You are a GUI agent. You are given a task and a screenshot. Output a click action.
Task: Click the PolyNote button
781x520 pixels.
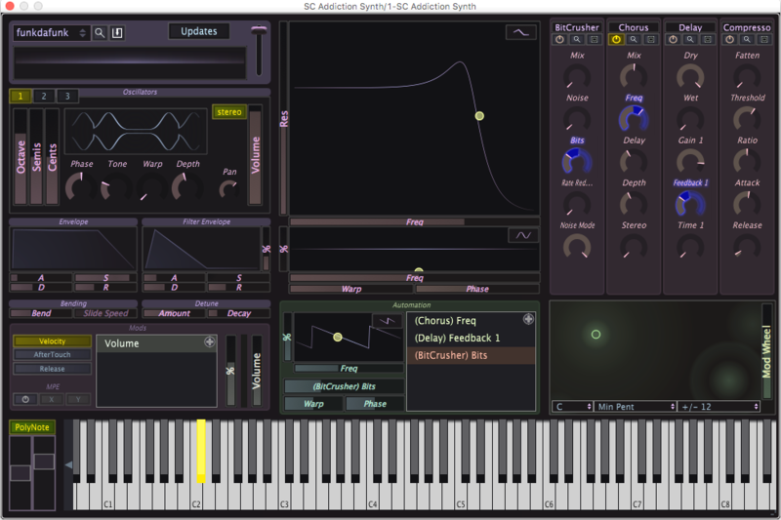click(32, 427)
